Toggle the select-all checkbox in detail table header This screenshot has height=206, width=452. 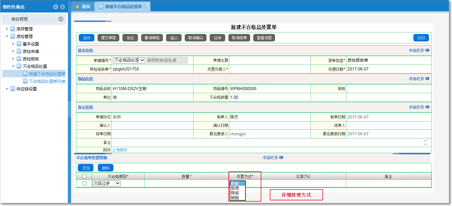tap(84, 176)
